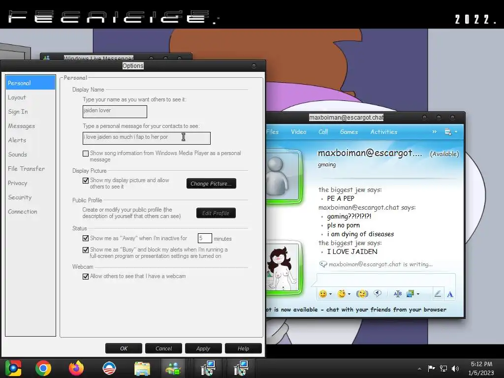The width and height of the screenshot is (504, 378).
Task: Open the emoticon picker smiley icon
Action: point(323,294)
